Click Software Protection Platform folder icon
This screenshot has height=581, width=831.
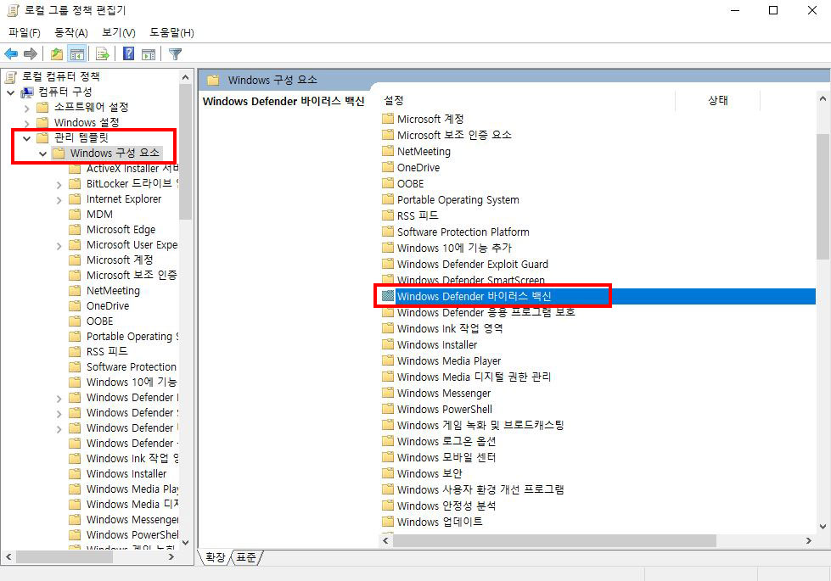click(388, 232)
